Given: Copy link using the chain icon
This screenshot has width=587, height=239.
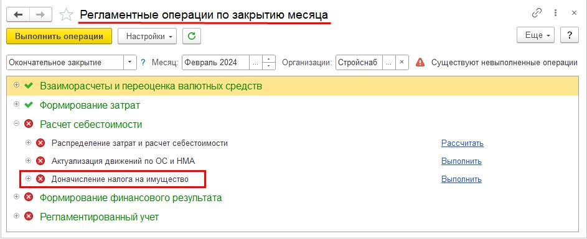Looking at the screenshot, I should pyautogui.click(x=537, y=13).
